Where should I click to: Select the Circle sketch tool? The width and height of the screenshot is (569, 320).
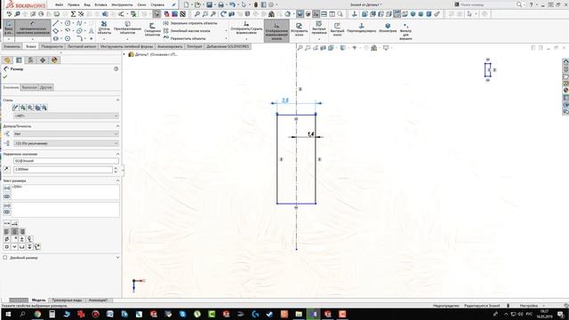pyautogui.click(x=68, y=23)
